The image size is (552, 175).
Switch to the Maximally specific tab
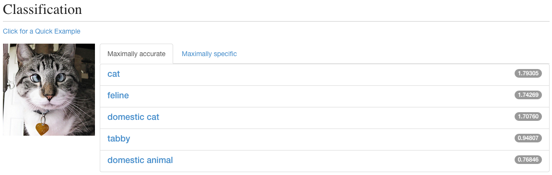[x=209, y=54]
